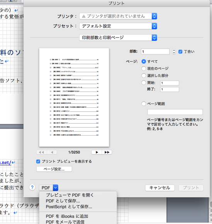Toggle プリント プレビューを表示する checkbox
The width and height of the screenshot is (212, 224).
click(x=38, y=161)
